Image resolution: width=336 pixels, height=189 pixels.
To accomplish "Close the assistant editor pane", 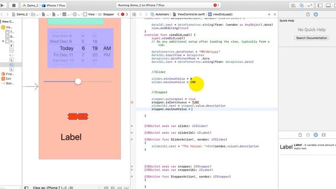I will click(x=275, y=14).
